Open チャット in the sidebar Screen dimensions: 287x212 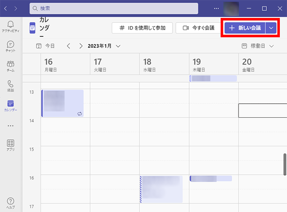(x=10, y=46)
